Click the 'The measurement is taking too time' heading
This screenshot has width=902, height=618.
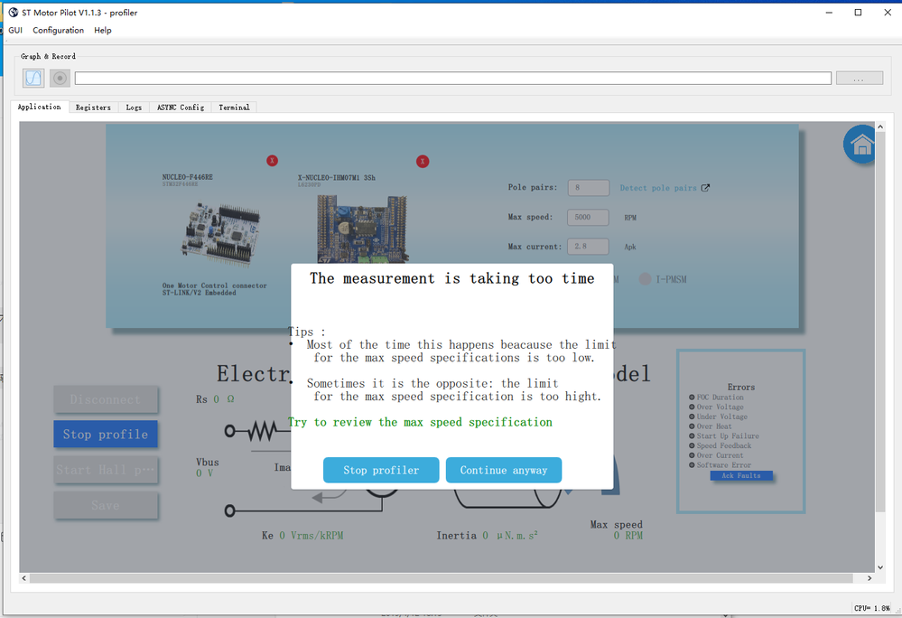(451, 278)
